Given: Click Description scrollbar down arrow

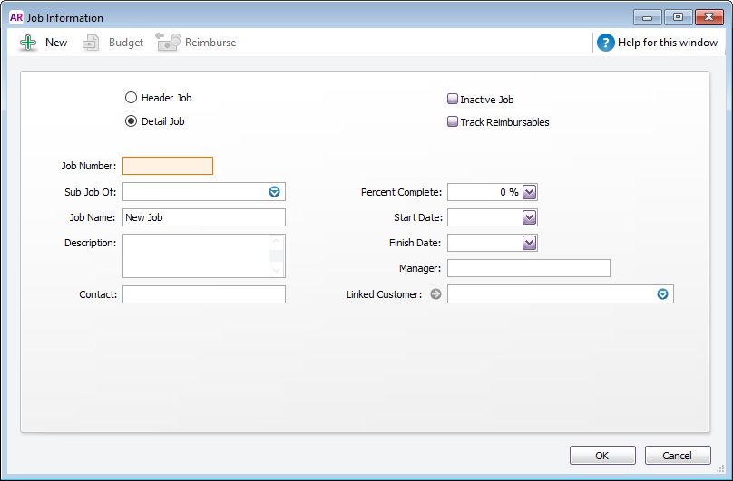Looking at the screenshot, I should tap(277, 270).
